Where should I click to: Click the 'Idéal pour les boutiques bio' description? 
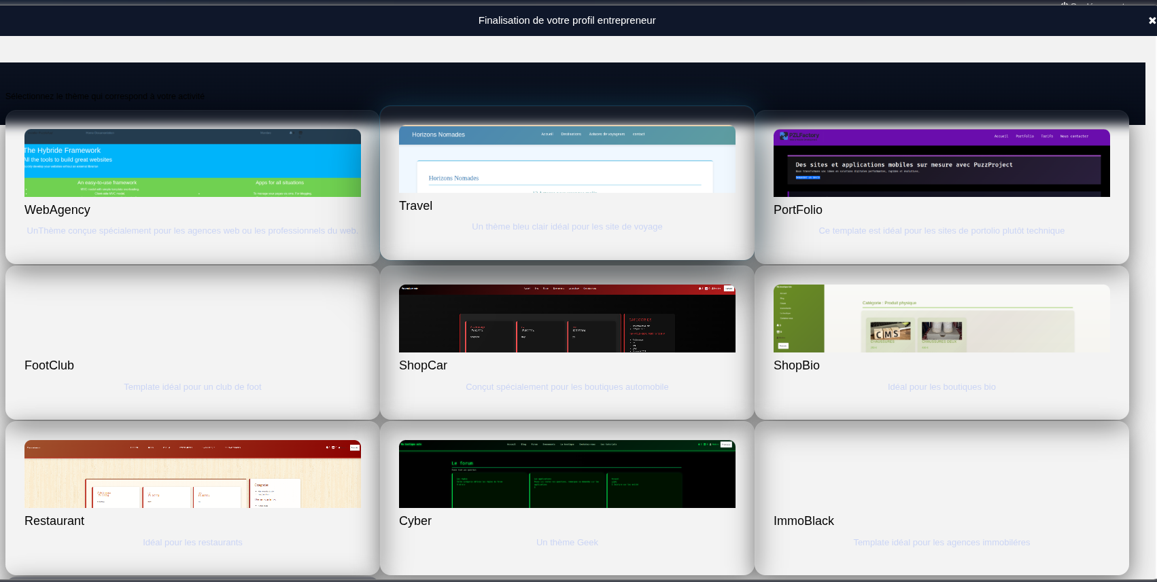[942, 387]
